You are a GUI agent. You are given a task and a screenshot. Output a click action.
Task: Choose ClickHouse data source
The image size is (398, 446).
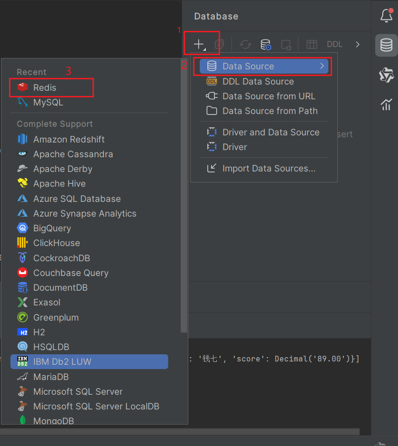89,243
